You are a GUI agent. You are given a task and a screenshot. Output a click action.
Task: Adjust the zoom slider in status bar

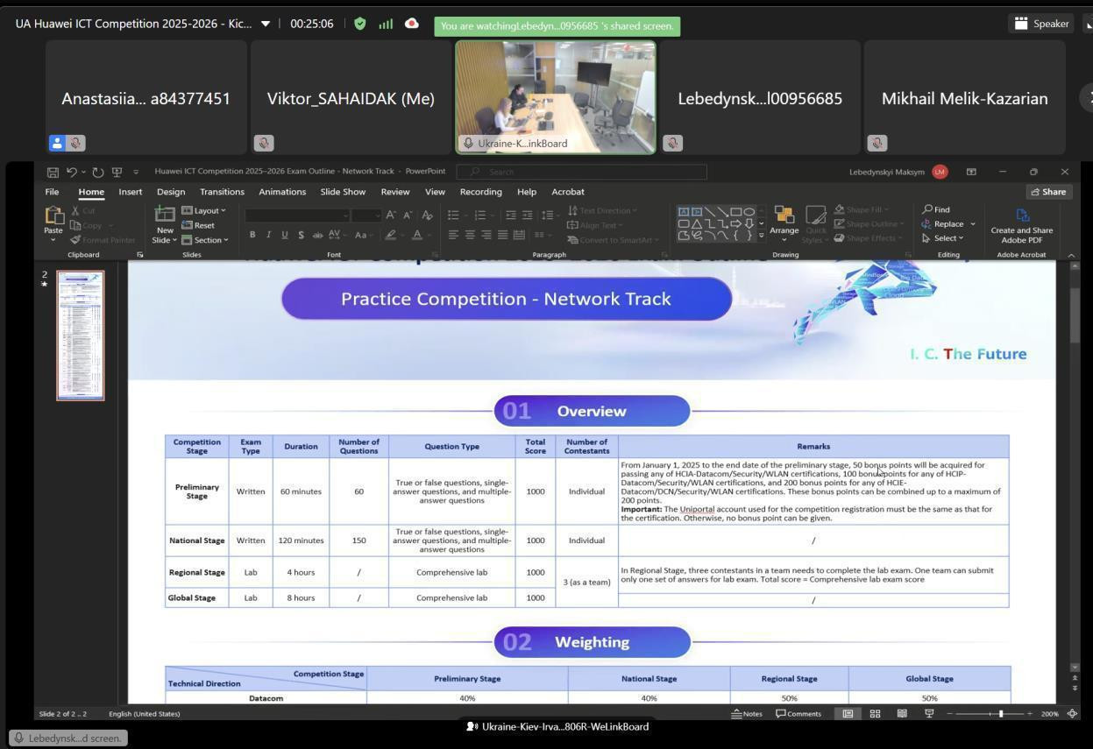click(x=1001, y=714)
